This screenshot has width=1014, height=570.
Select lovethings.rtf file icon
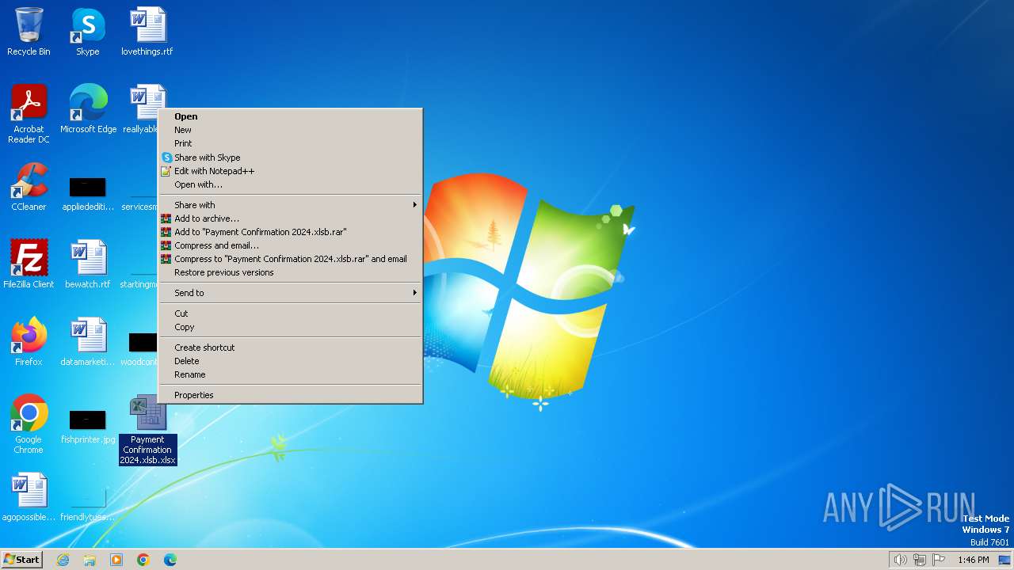tap(147, 32)
